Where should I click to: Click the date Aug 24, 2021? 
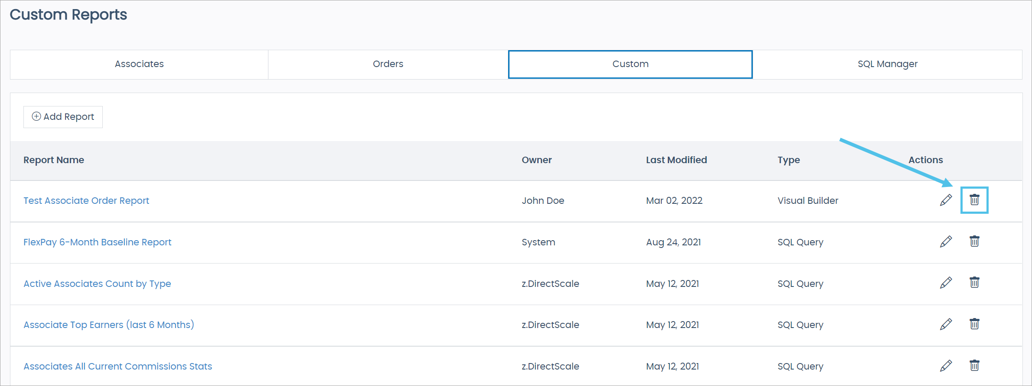point(673,242)
